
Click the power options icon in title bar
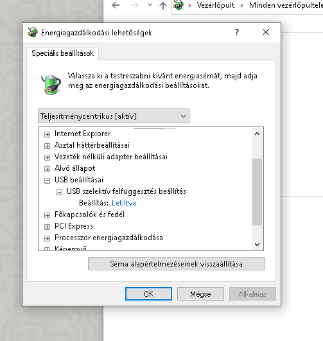tap(33, 32)
